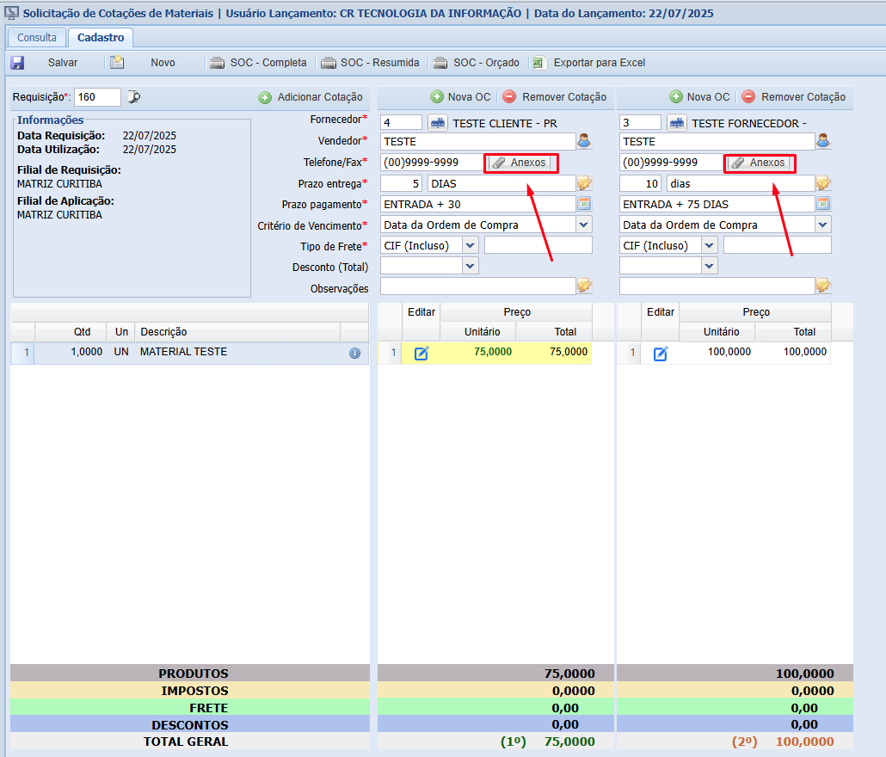Click edit icon for the 100,0000 price row
Viewport: 886px width, 757px height.
pos(661,353)
